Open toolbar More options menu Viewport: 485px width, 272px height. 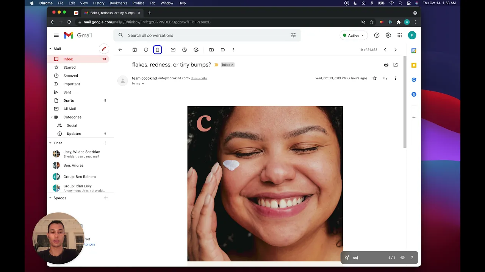[x=233, y=50]
